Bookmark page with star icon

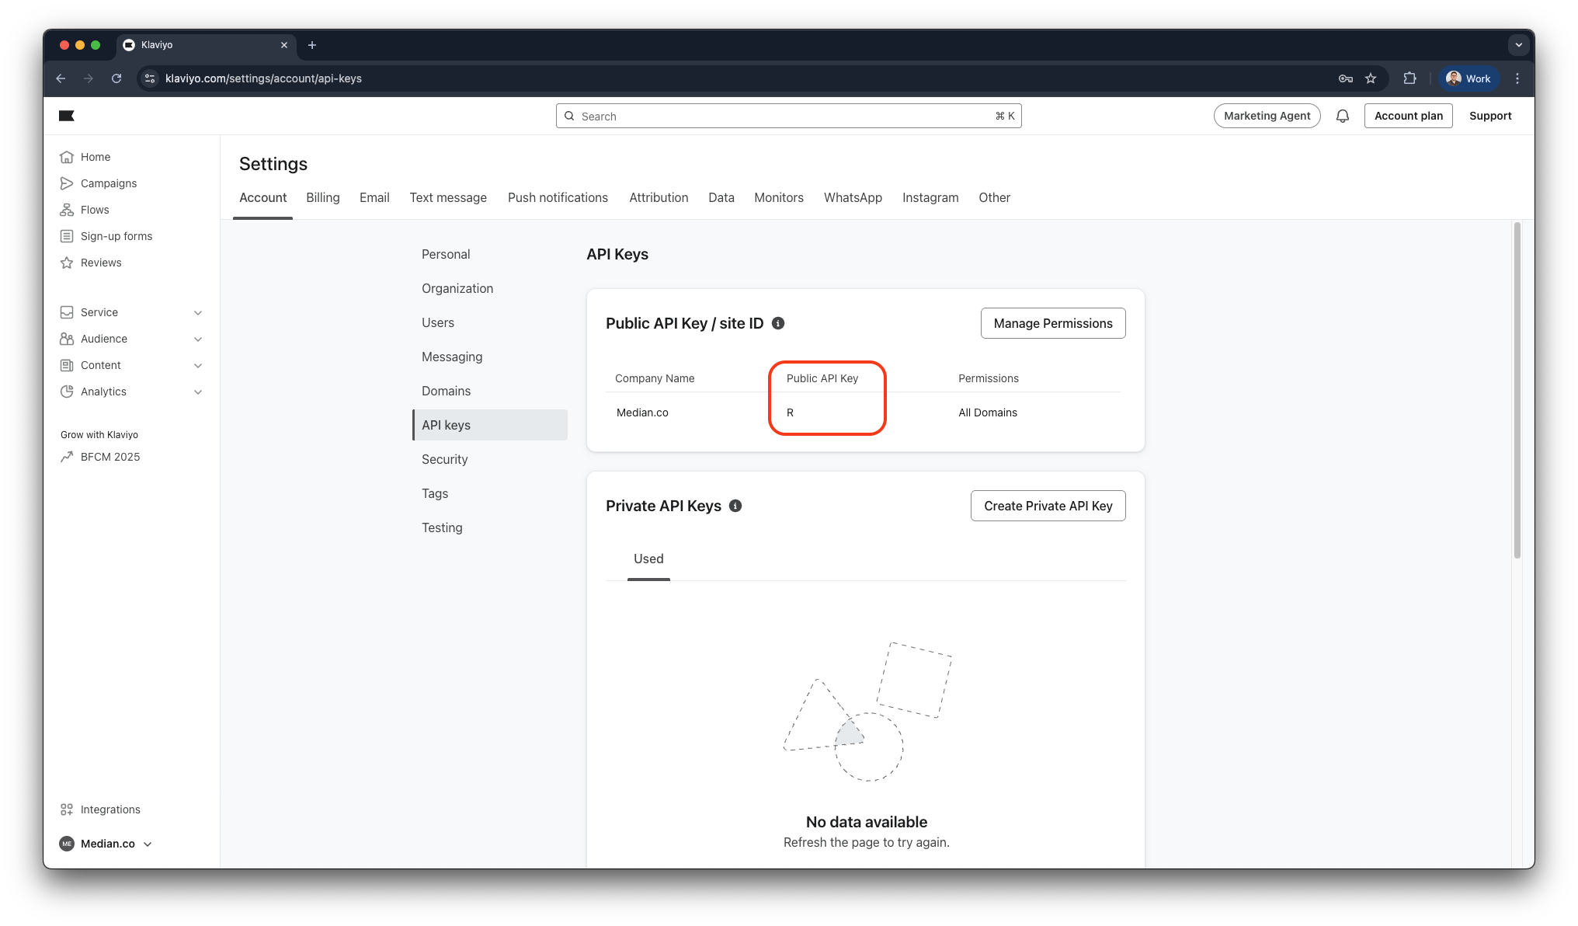click(1371, 78)
